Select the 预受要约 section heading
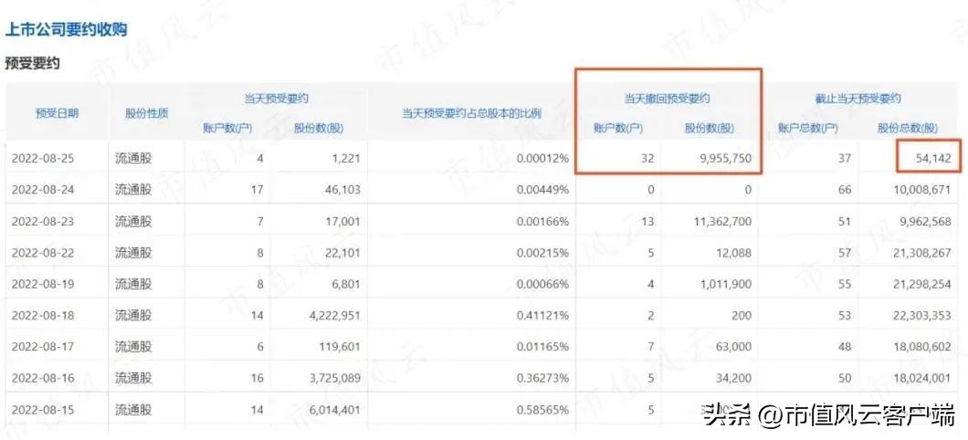This screenshot has width=968, height=440. coord(32,63)
